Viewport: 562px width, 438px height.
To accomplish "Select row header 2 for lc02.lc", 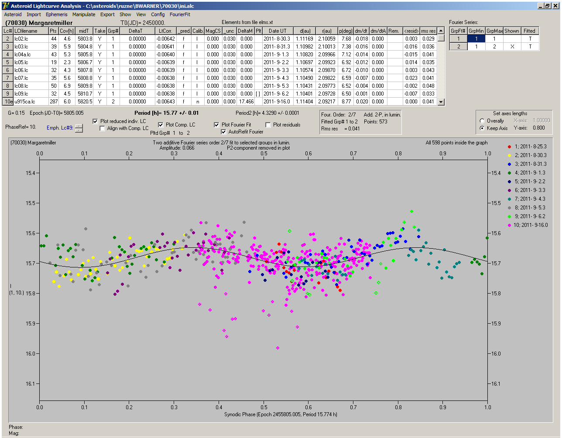I will (x=8, y=39).
